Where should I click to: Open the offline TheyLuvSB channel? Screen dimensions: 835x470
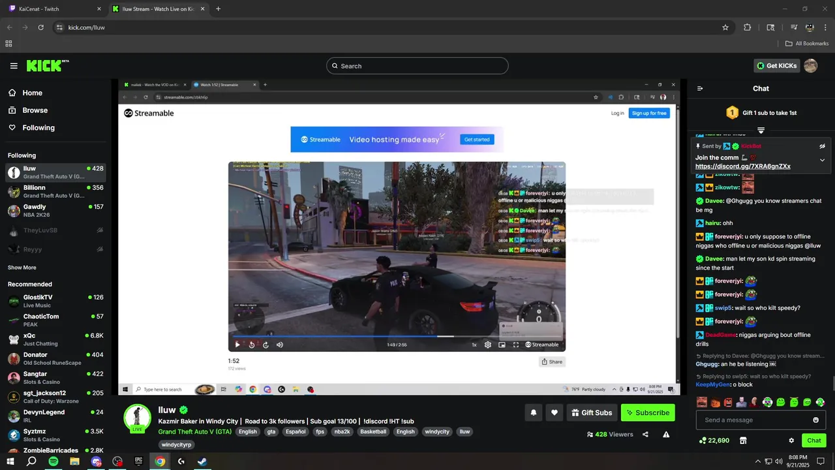55,230
